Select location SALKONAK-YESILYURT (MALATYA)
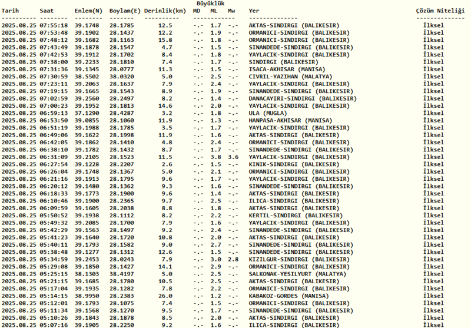Viewport: 471px width, 328px height. pyautogui.click(x=297, y=274)
